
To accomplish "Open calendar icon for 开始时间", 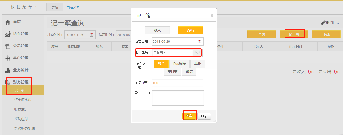I will tap(91, 35).
